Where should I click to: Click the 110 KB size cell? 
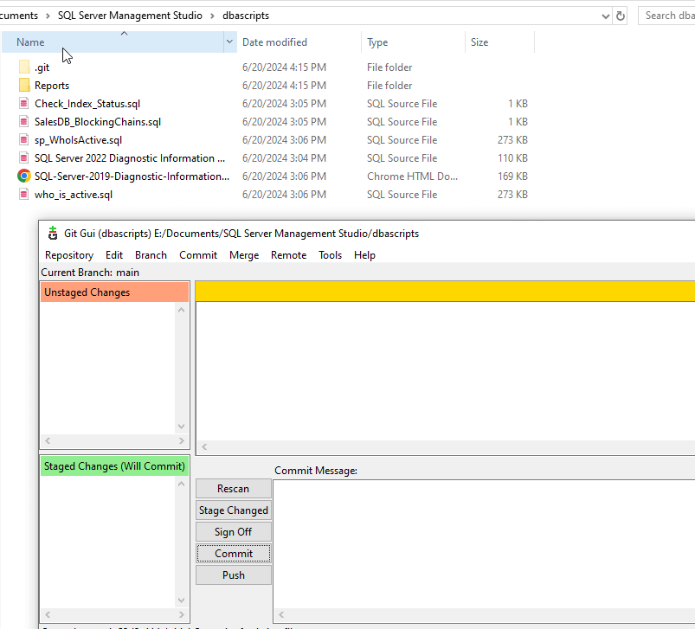pos(512,158)
